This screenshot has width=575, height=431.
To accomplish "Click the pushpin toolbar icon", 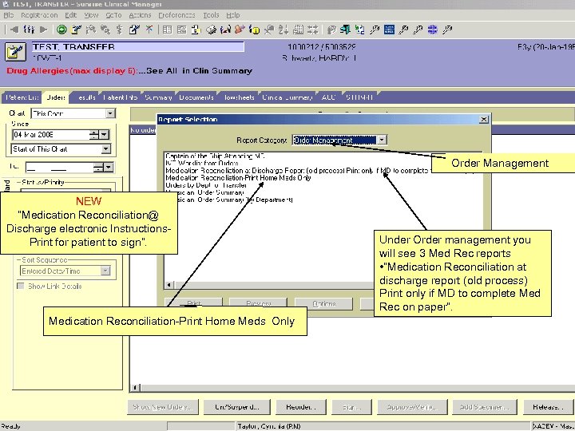I will pyautogui.click(x=269, y=30).
